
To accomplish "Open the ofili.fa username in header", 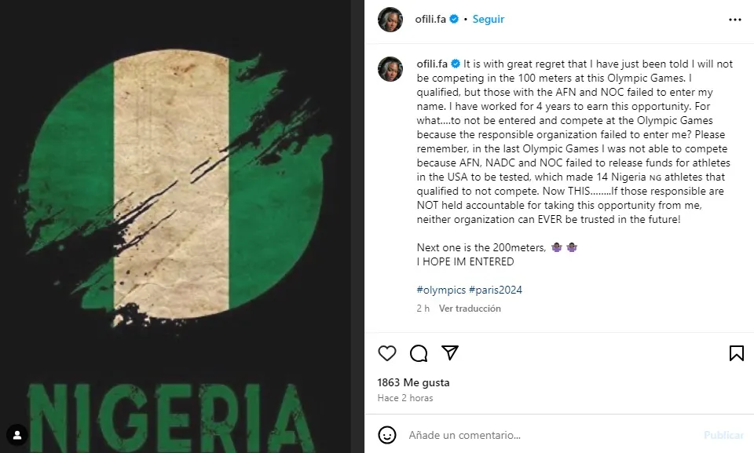I will pos(430,20).
